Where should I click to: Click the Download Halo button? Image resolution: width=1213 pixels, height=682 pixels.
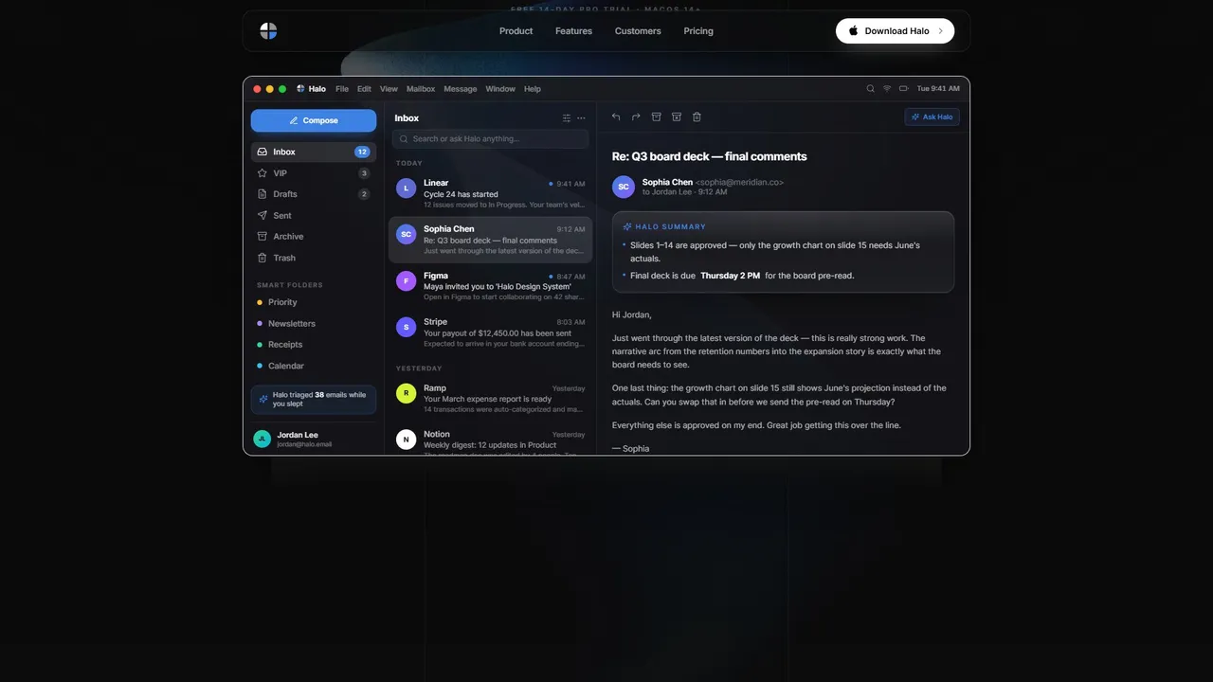coord(895,31)
